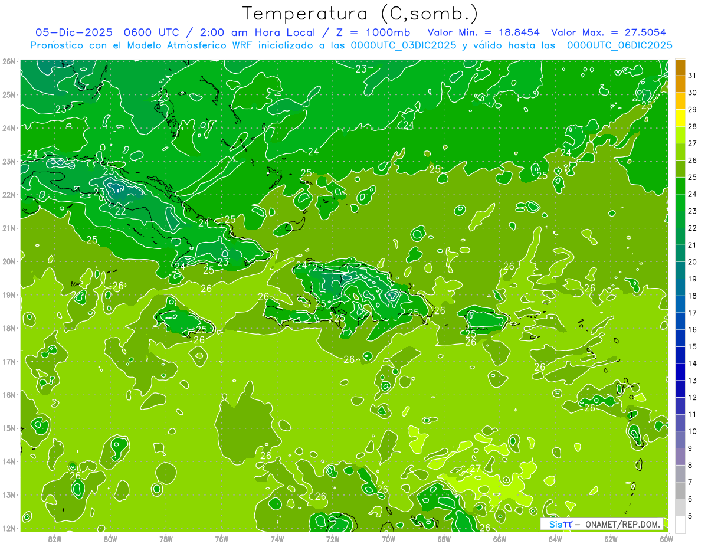Click the "74W" longitude axis label
This screenshot has height=547, width=708.
[x=277, y=539]
